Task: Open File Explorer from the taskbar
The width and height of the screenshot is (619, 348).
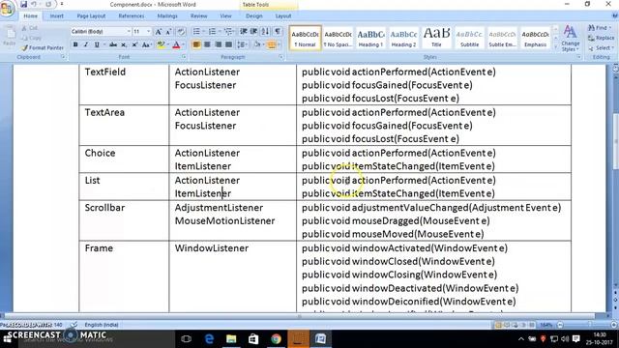Action: click(231, 338)
